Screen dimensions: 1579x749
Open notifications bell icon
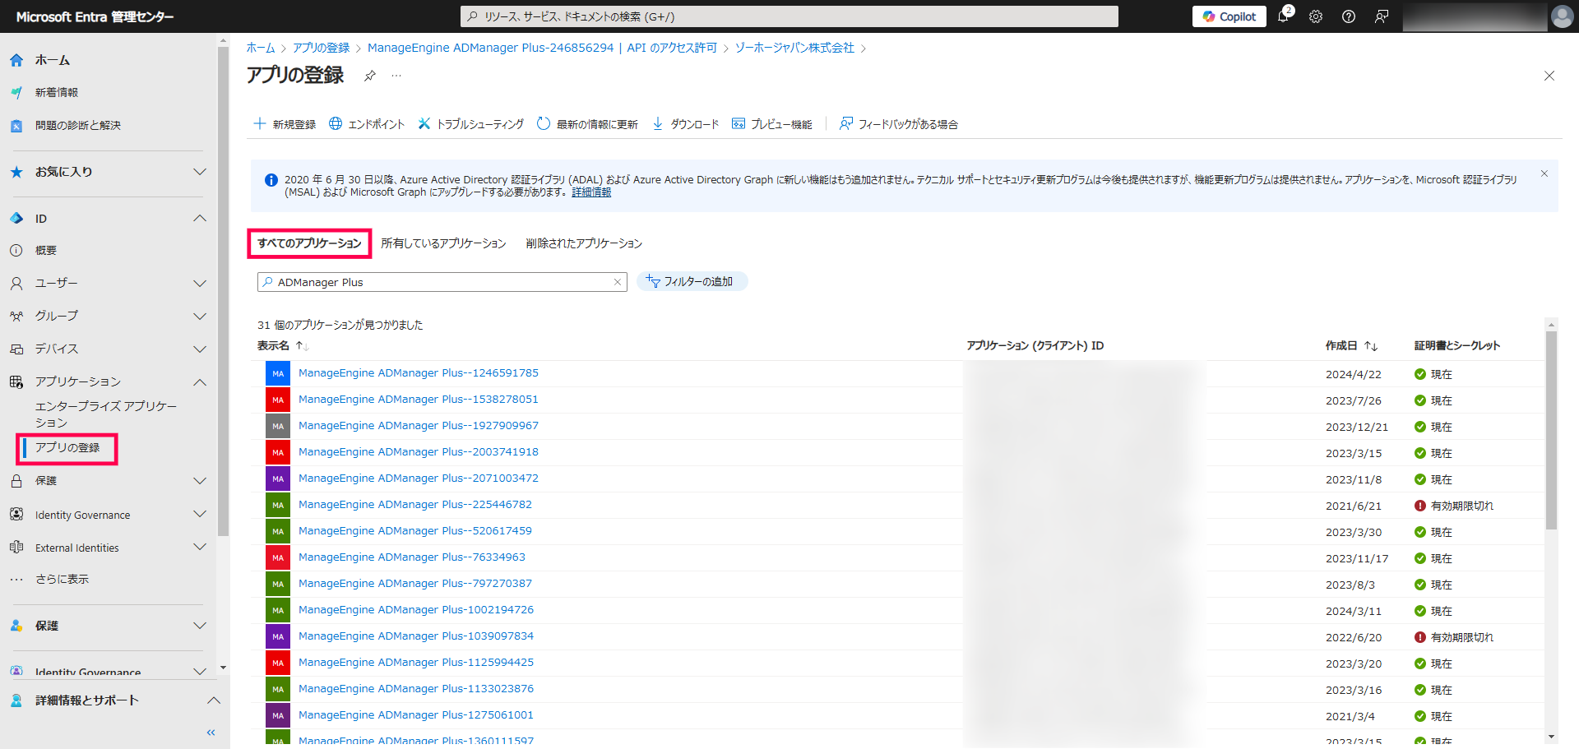(x=1283, y=16)
